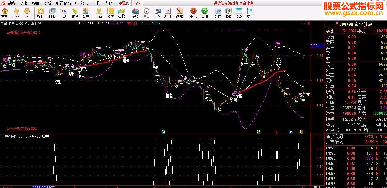Click the 财 marker on chart bottom
The height and width of the screenshot is (188, 387).
click(x=291, y=132)
